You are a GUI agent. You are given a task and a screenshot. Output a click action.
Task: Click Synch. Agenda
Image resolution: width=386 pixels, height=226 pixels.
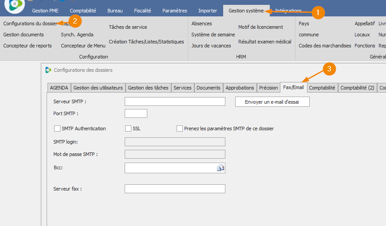click(77, 35)
